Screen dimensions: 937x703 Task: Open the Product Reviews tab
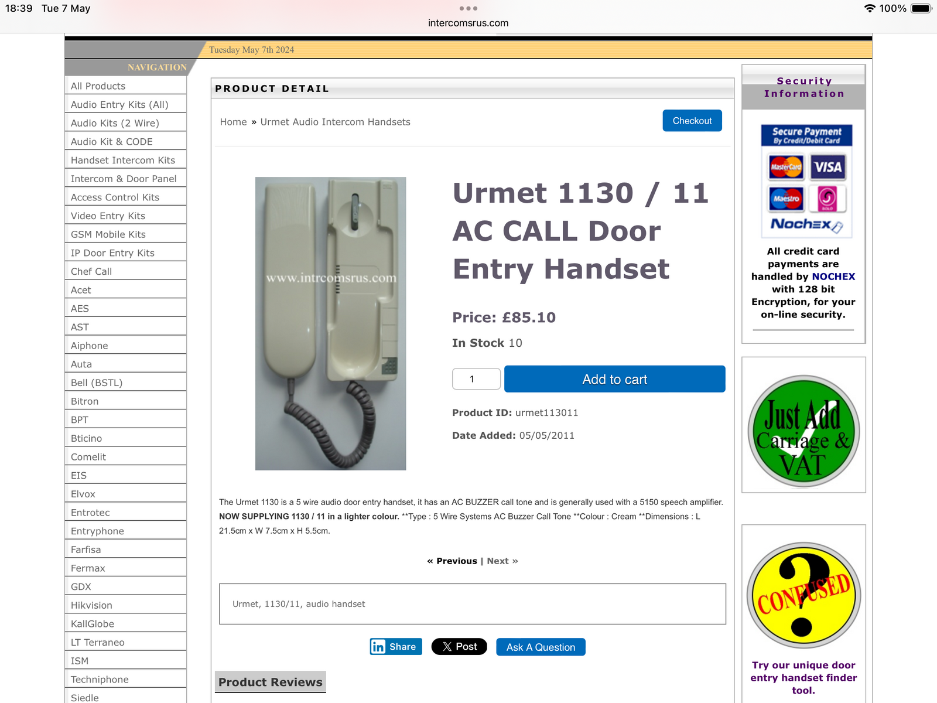pyautogui.click(x=271, y=682)
